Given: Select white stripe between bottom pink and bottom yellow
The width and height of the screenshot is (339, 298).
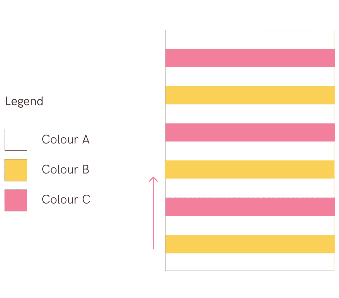Looking at the screenshot, I should (250, 226).
